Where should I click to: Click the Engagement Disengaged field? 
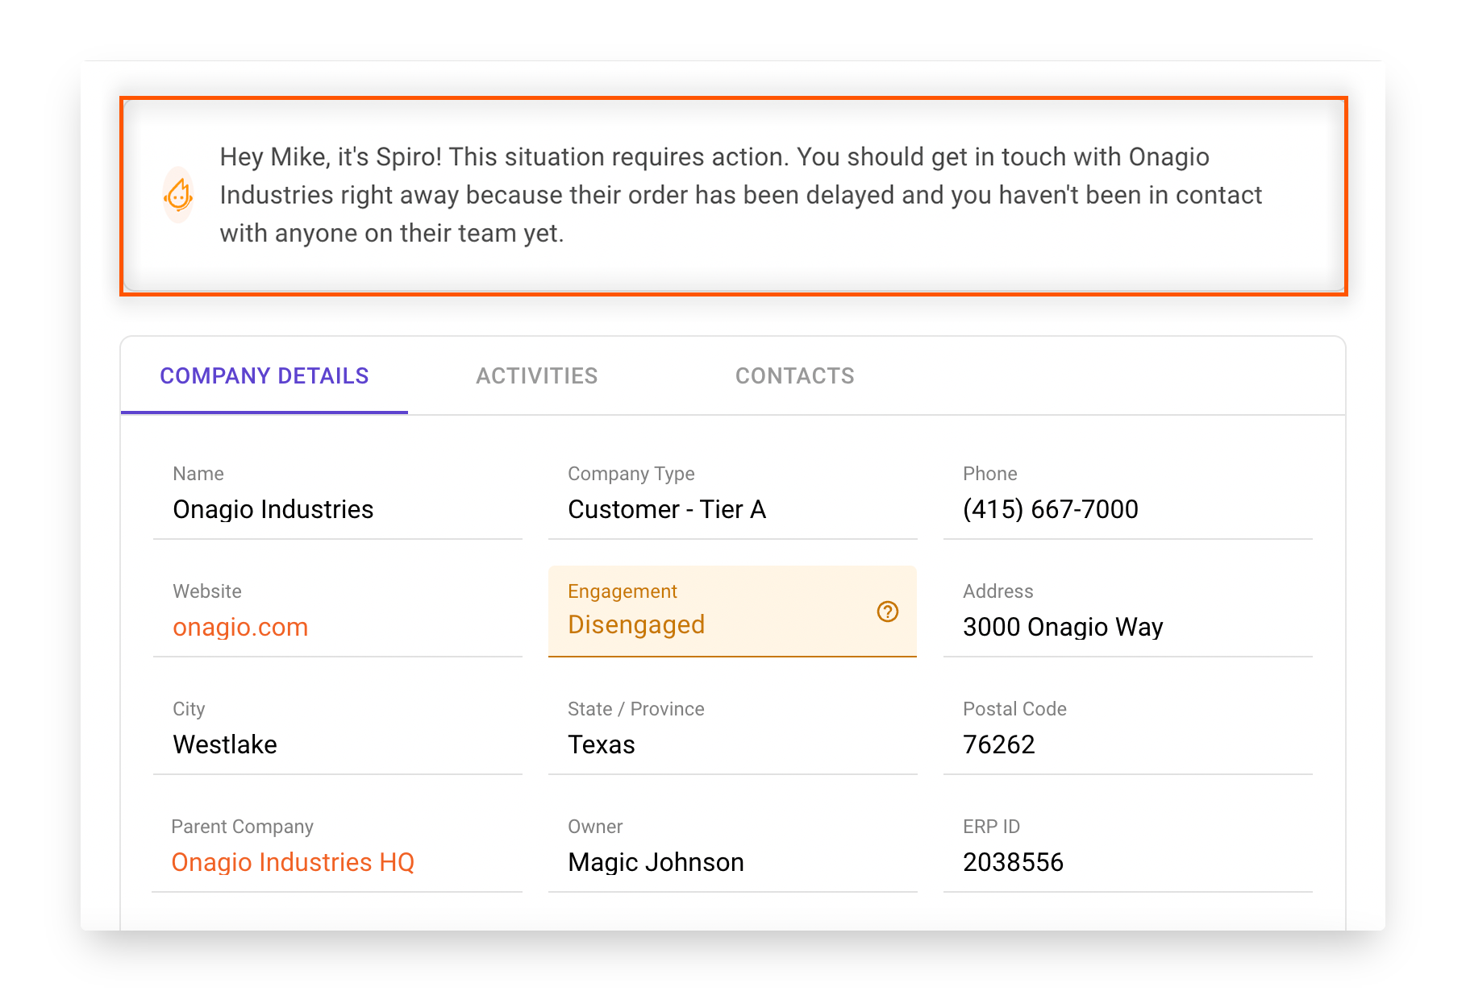732,612
